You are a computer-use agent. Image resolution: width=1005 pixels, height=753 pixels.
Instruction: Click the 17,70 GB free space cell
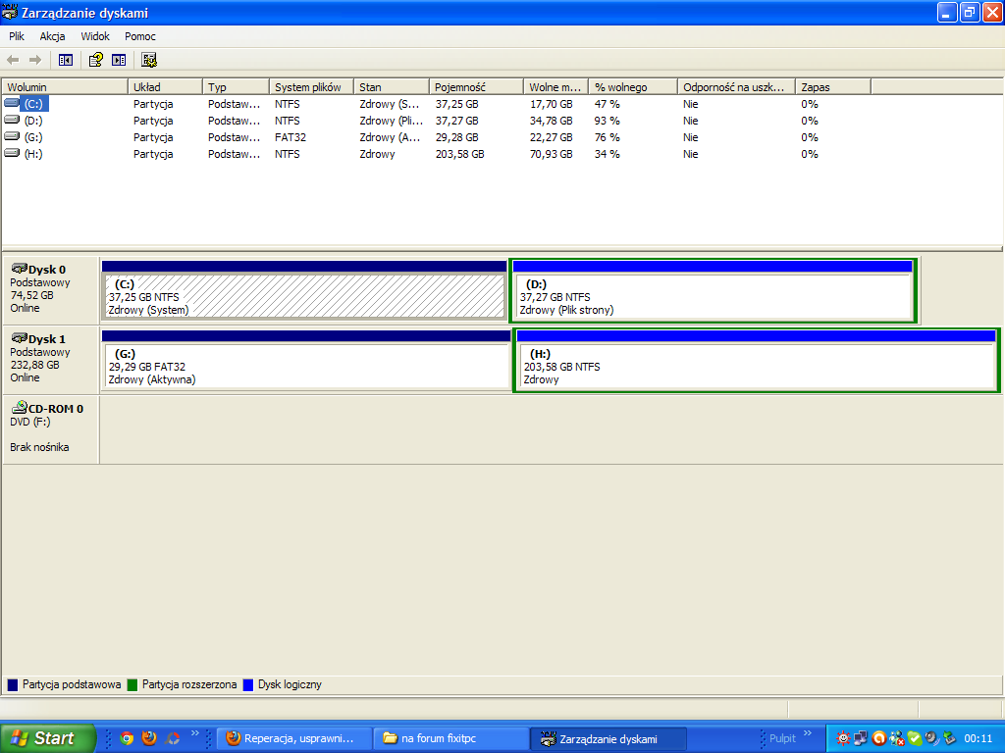coord(552,104)
